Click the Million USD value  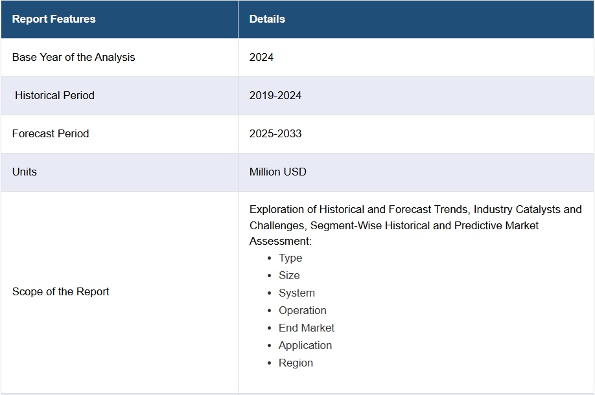click(x=277, y=172)
